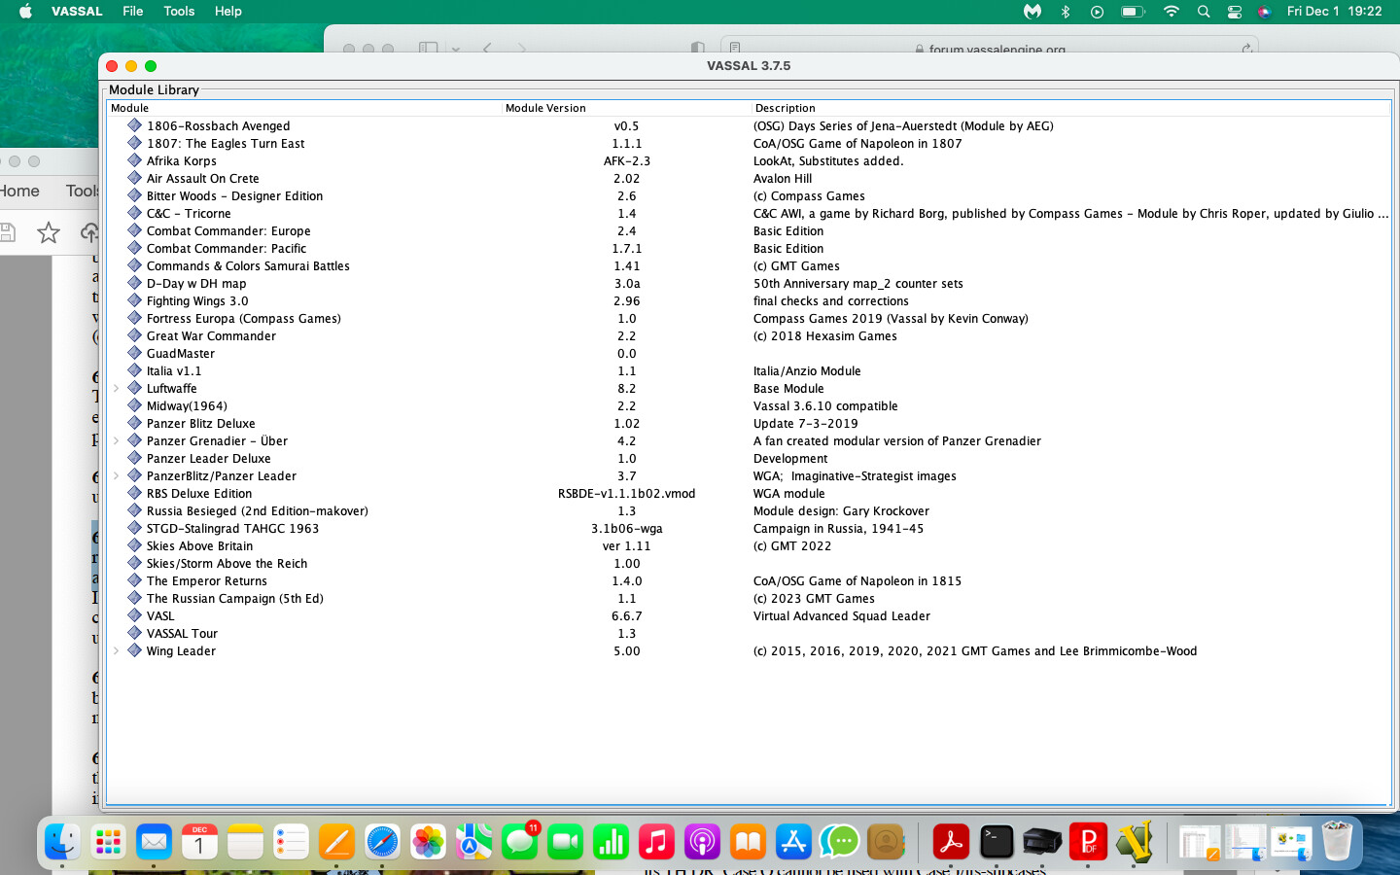Image resolution: width=1400 pixels, height=875 pixels.
Task: Open Spotlight search in the menu bar
Action: coord(1204,12)
